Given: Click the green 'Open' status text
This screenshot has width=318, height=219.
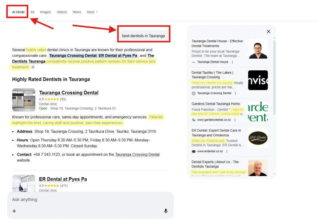Looking at the screenshot, I should (x=43, y=108).
